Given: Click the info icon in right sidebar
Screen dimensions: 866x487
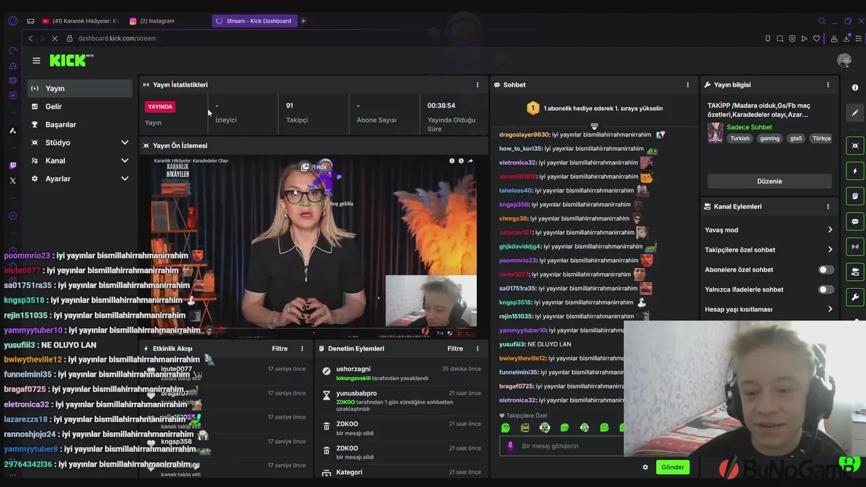Looking at the screenshot, I should point(855,88).
